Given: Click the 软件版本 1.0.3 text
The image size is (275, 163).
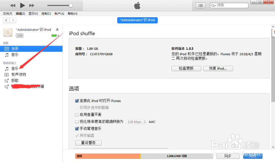Looking at the screenshot, I should (182, 48).
